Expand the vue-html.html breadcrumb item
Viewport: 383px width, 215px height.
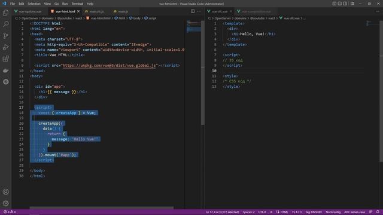98,19
